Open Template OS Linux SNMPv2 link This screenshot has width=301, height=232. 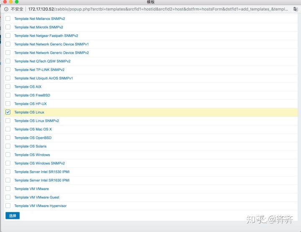pos(37,121)
